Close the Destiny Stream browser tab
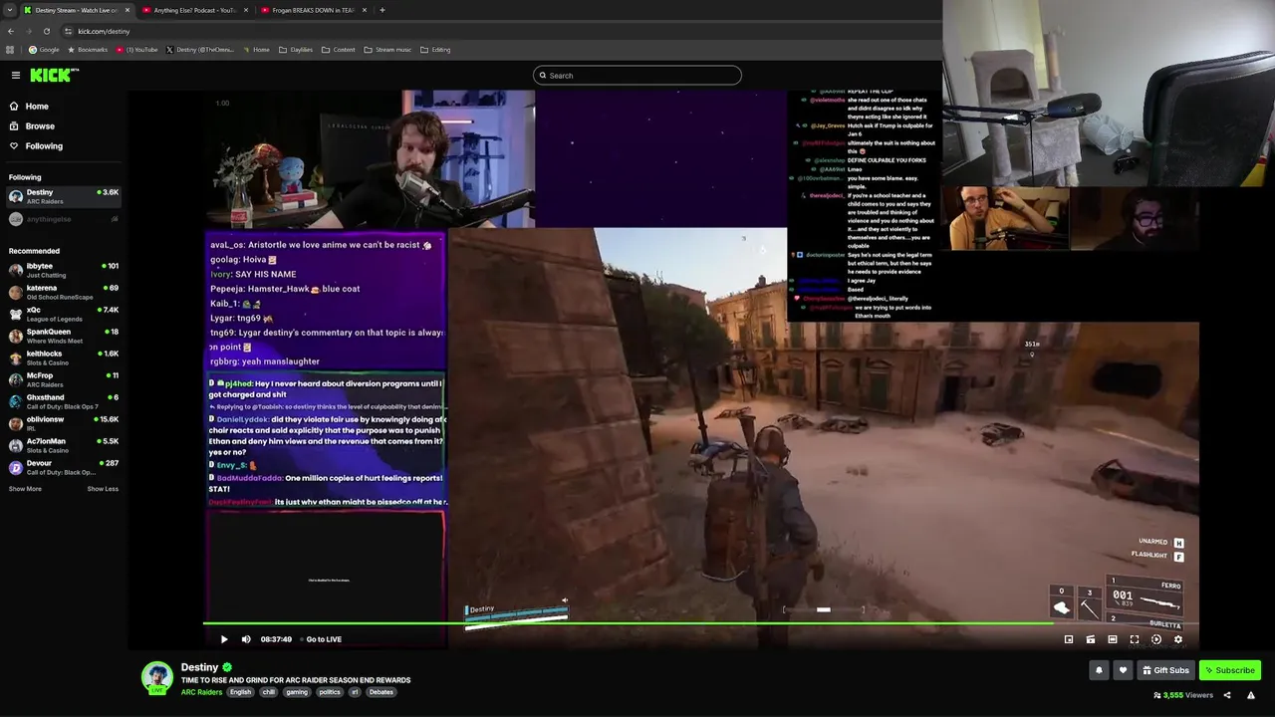 click(x=127, y=10)
